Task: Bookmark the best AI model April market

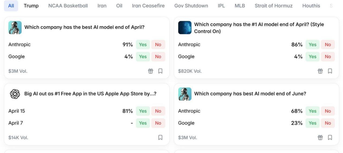Action: tap(160, 71)
